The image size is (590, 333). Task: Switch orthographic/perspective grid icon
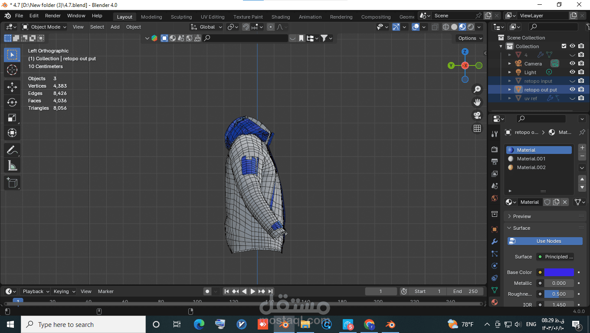coord(477,128)
